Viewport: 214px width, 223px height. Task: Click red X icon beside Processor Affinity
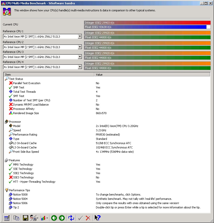click(11, 109)
